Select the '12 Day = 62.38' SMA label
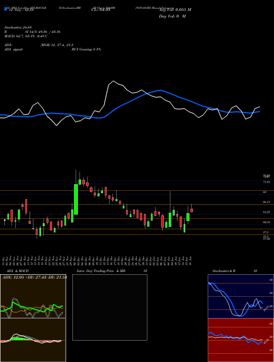The image size is (274, 362). 21,10
